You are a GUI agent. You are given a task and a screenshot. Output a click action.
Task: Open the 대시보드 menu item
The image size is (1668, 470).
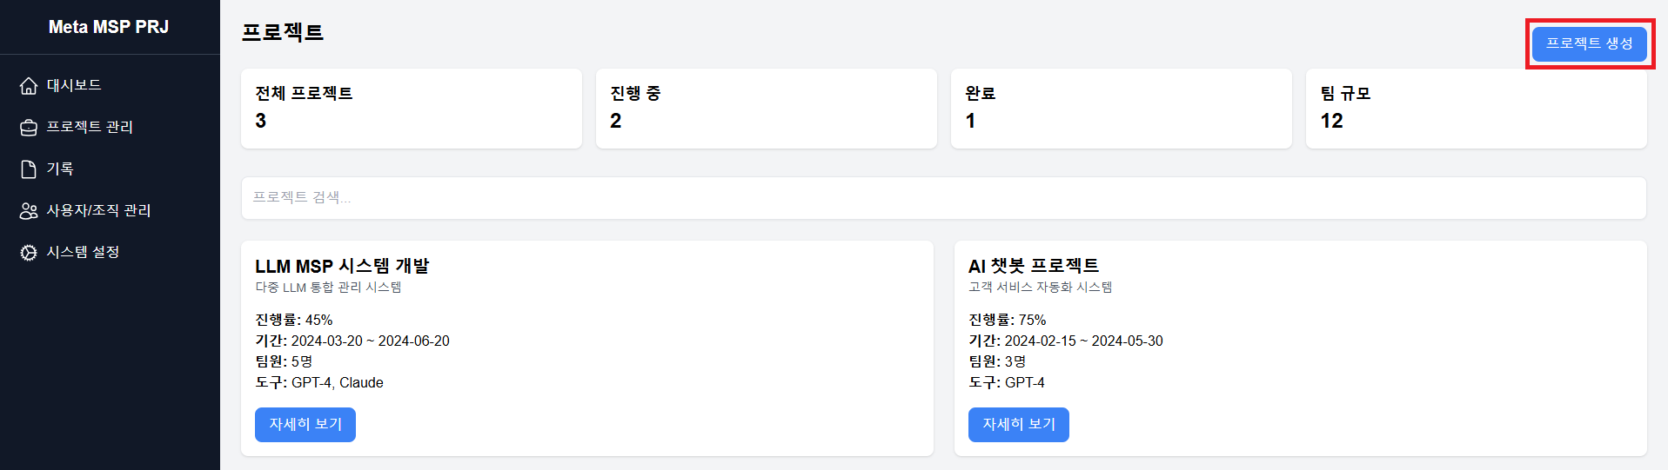[110, 85]
